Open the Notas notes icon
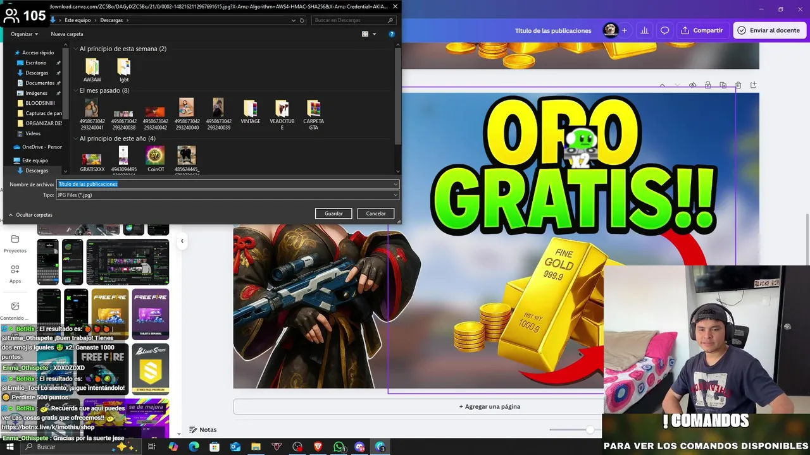This screenshot has height=455, width=810. pyautogui.click(x=194, y=430)
